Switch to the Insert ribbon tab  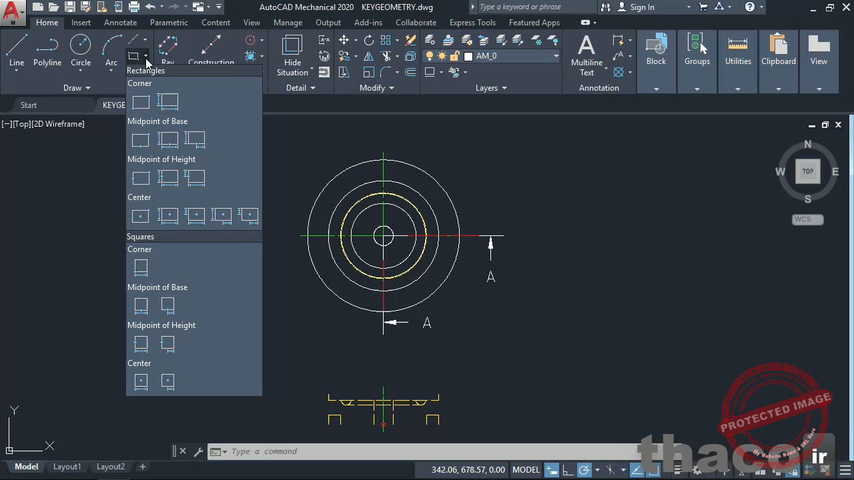pos(81,23)
